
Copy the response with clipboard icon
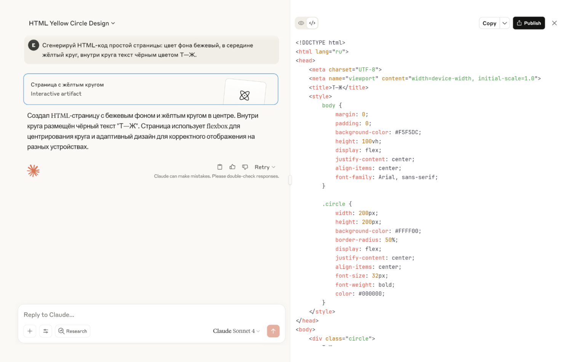(220, 167)
